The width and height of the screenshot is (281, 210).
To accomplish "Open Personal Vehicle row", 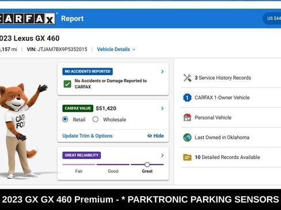I will [231, 118].
